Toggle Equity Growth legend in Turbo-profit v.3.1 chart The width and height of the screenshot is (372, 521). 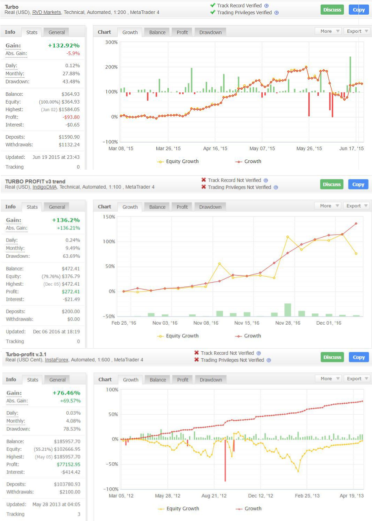click(x=178, y=509)
